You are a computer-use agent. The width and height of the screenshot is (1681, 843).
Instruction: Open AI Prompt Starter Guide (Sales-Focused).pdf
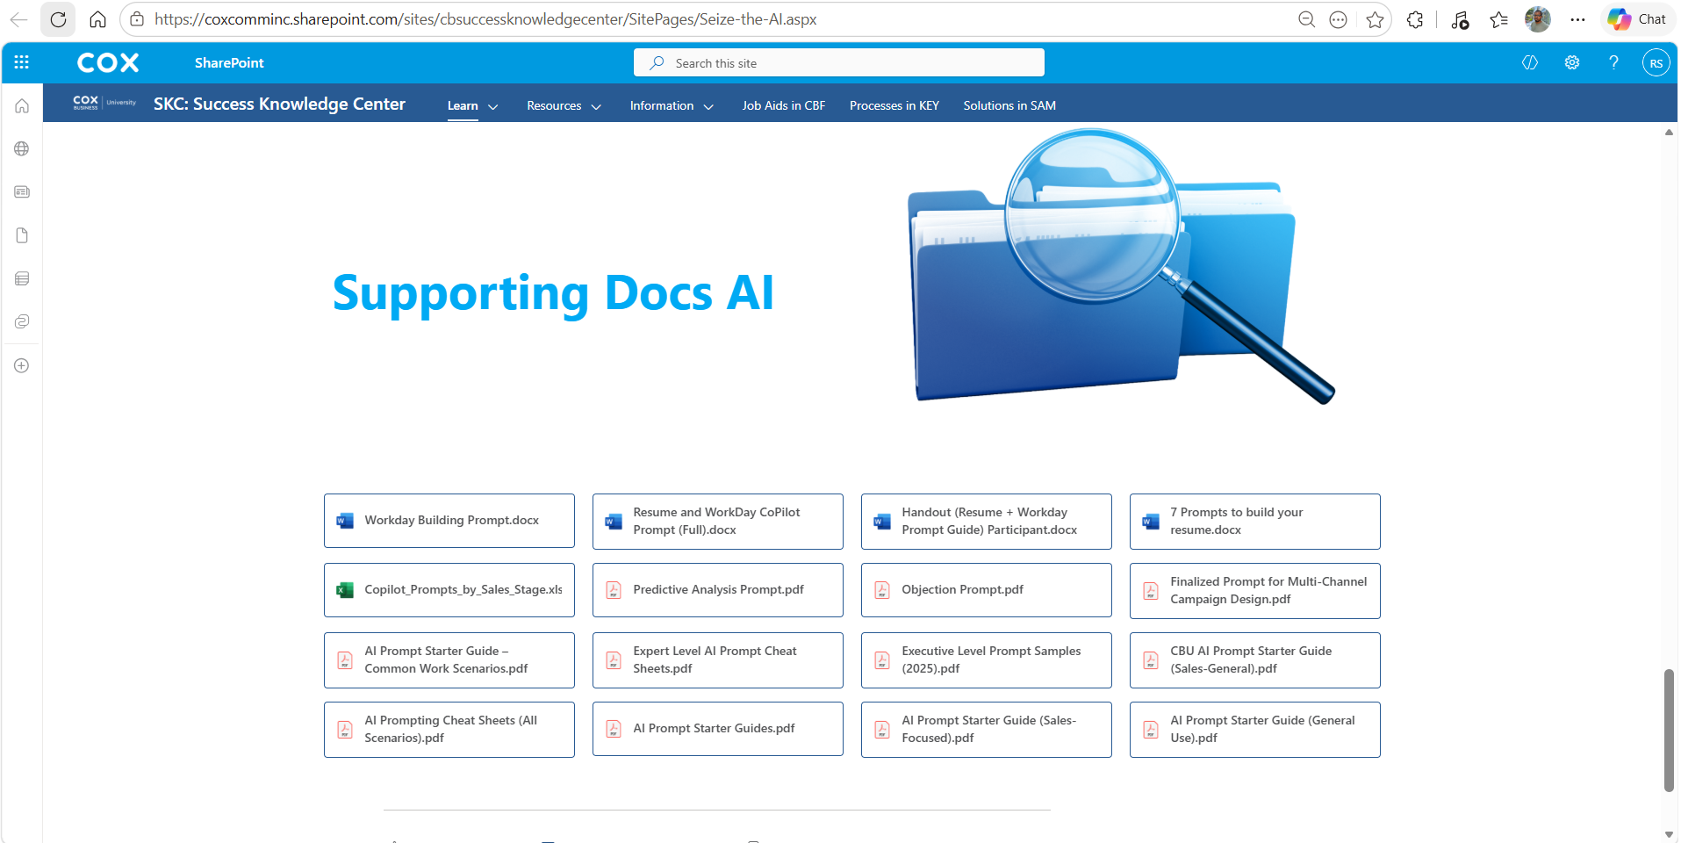987,729
